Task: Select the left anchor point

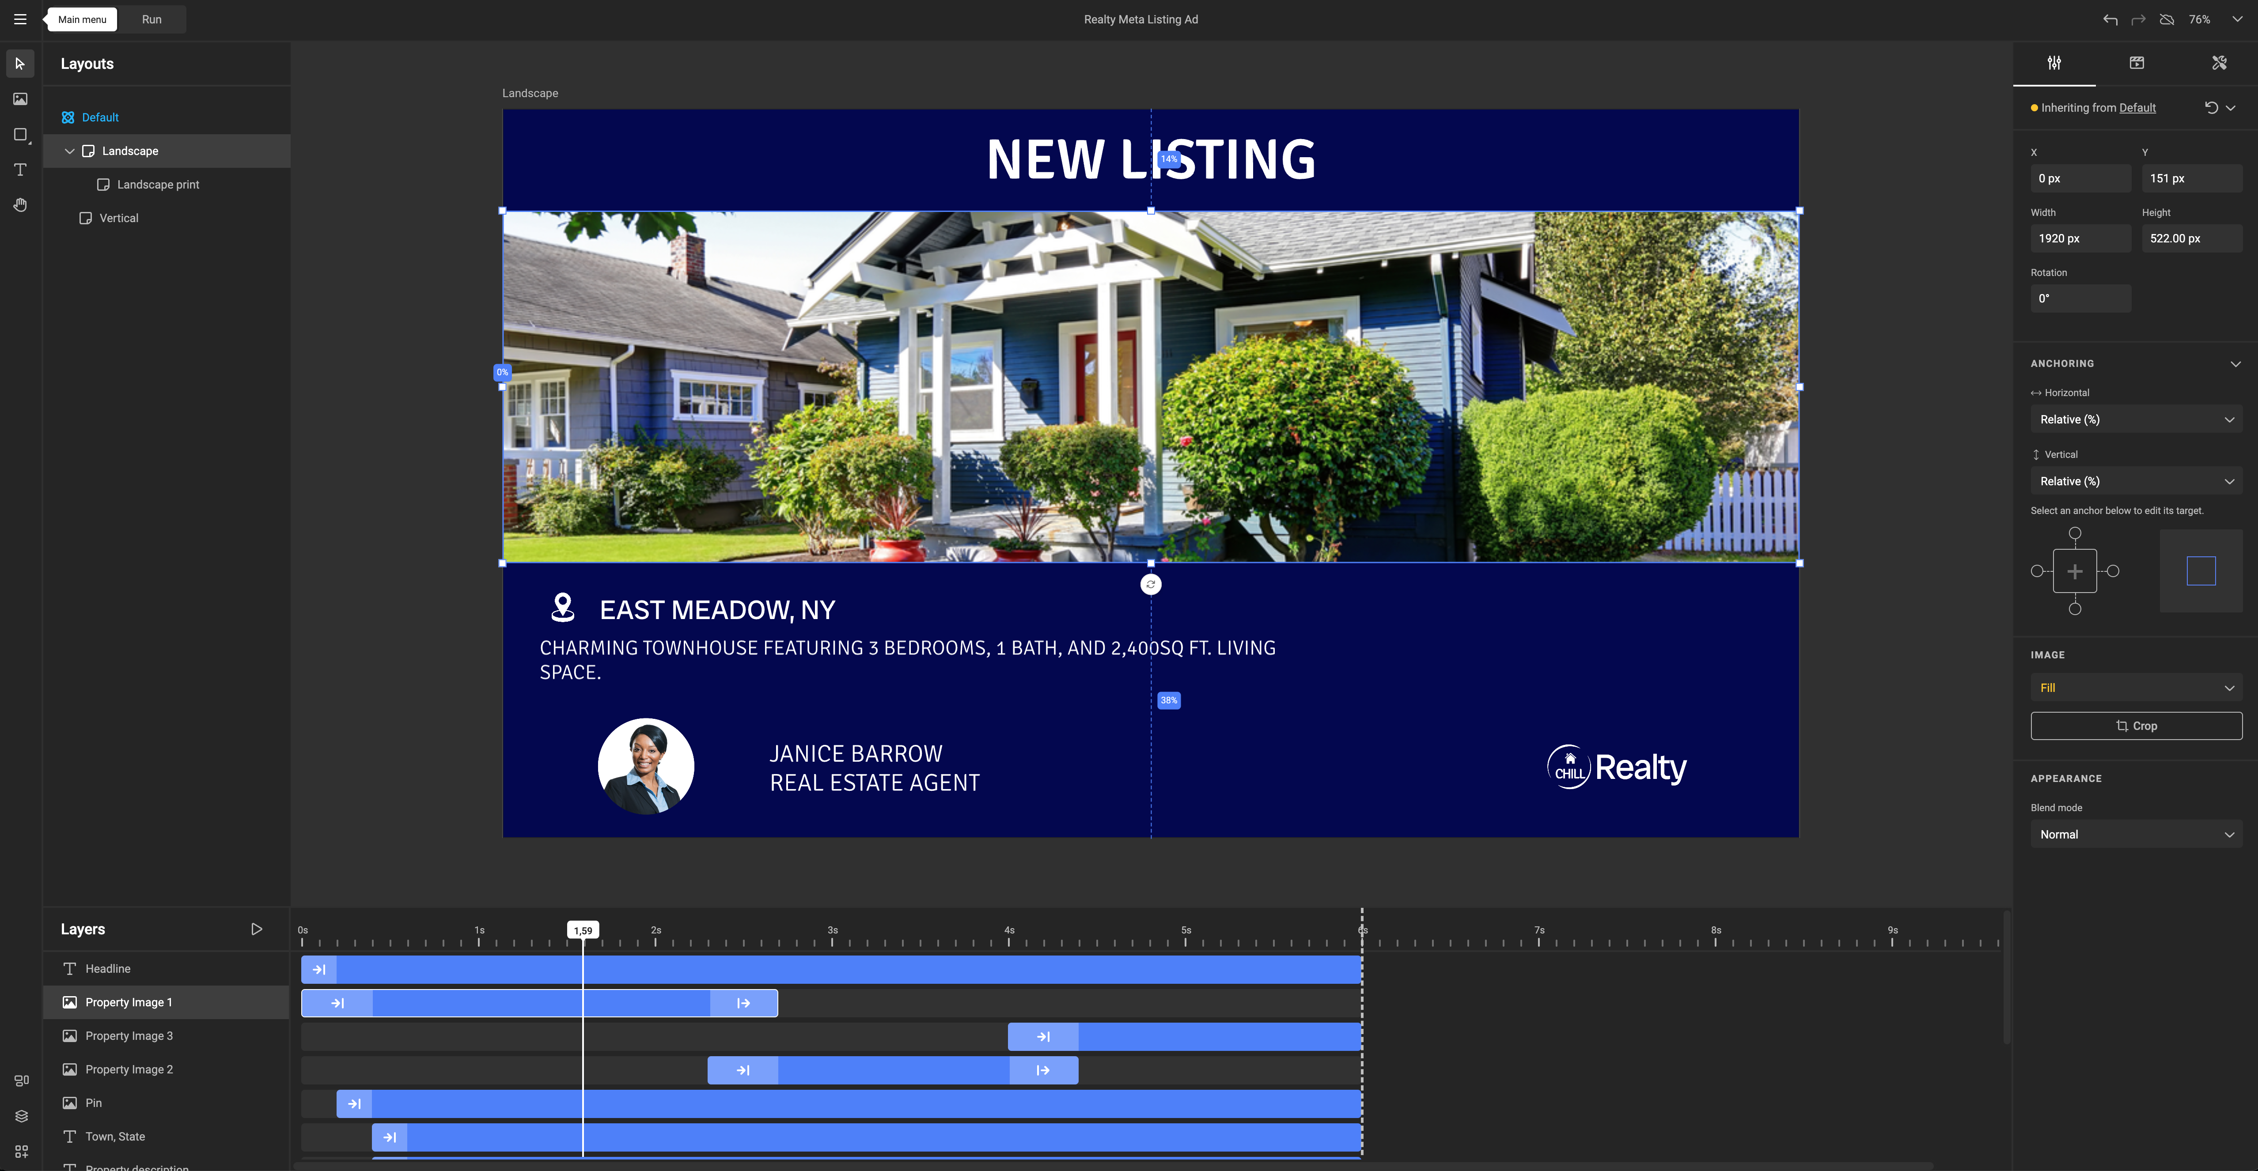Action: pyautogui.click(x=2037, y=571)
